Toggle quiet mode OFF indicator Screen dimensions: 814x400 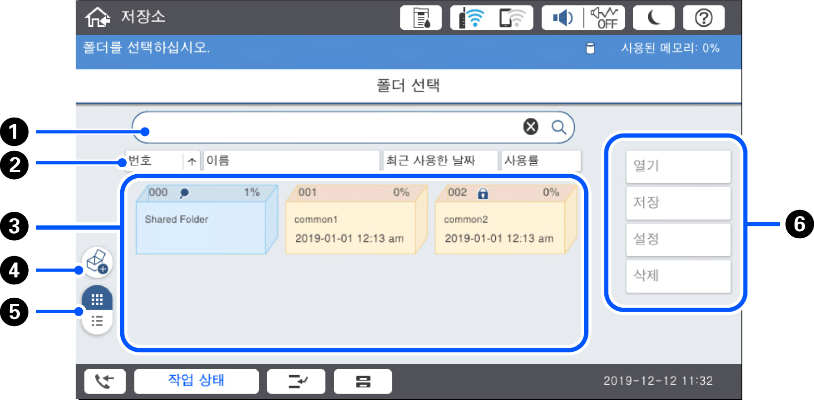[x=604, y=18]
